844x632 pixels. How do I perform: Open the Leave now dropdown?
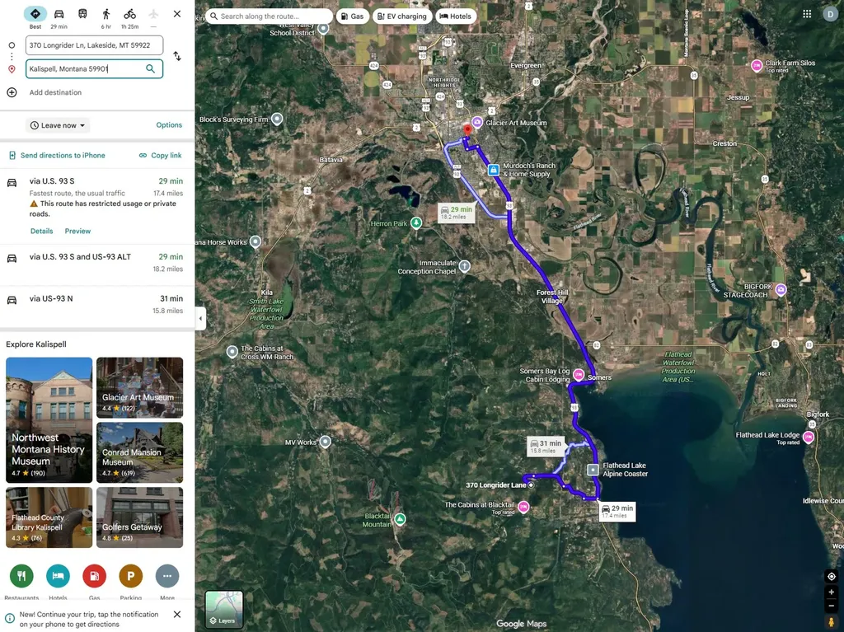58,125
